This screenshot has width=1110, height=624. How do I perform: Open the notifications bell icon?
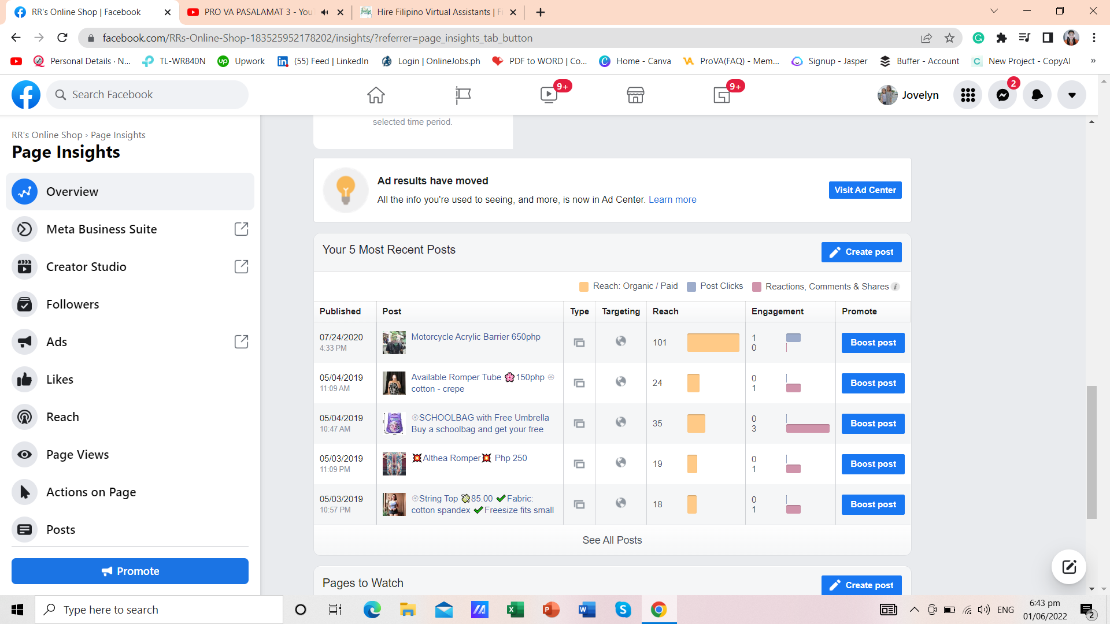tap(1037, 95)
